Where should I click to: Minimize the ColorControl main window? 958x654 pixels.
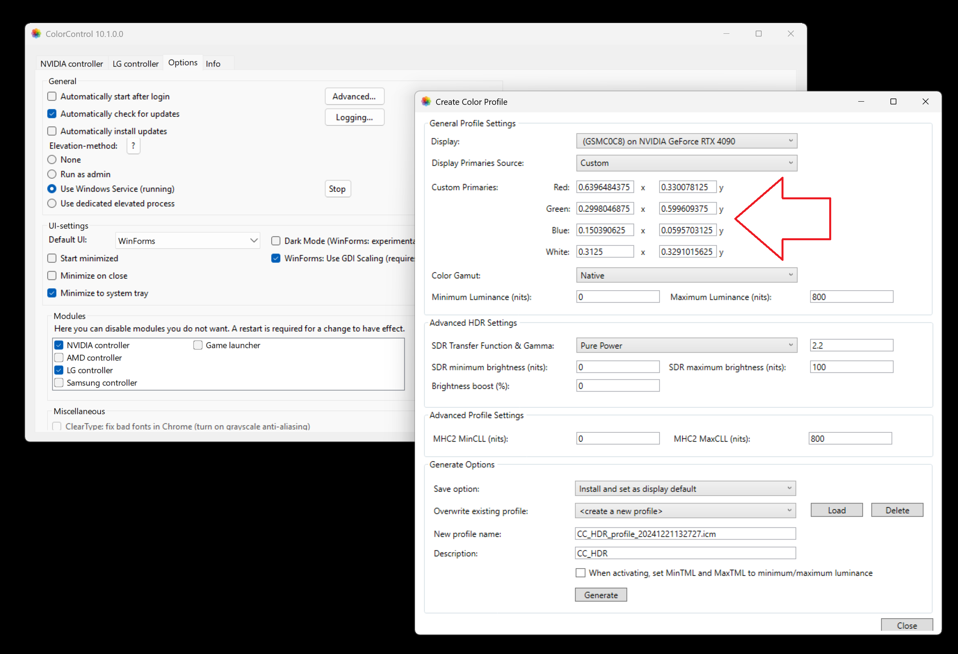[726, 34]
